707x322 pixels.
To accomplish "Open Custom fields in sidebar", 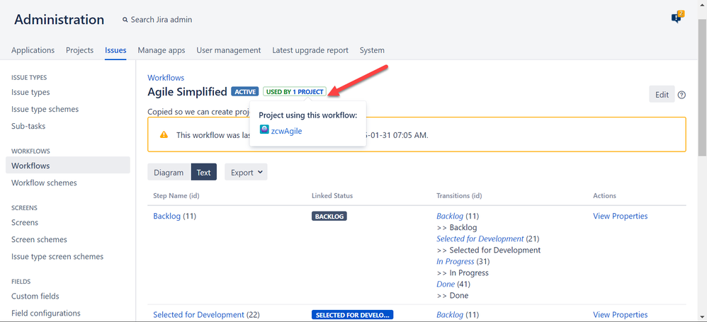I will click(x=35, y=297).
